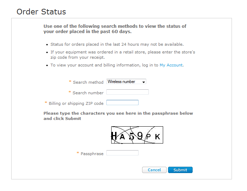Click the required asterisk beside Passphrase
The image size is (247, 191).
click(x=78, y=153)
